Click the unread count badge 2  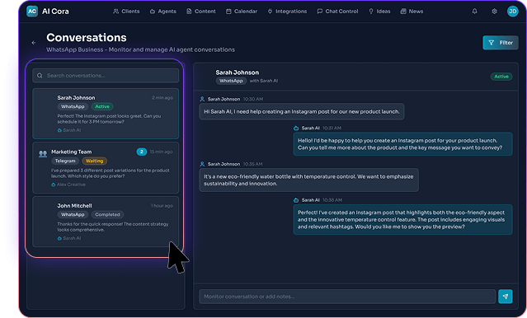pyautogui.click(x=142, y=152)
